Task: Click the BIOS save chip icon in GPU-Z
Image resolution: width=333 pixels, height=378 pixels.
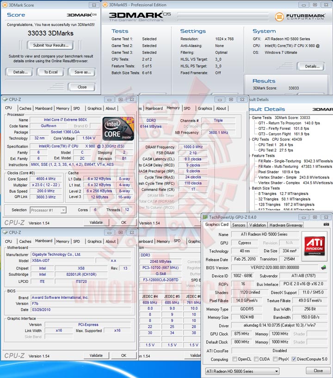Action: tap(324, 268)
